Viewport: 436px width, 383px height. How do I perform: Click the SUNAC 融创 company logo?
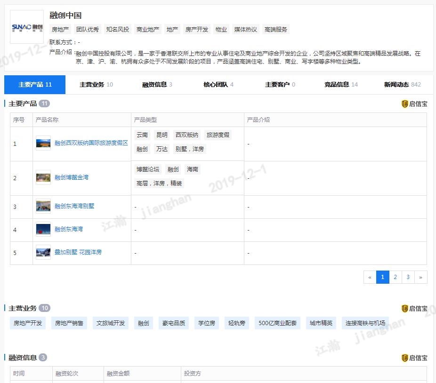[x=27, y=27]
